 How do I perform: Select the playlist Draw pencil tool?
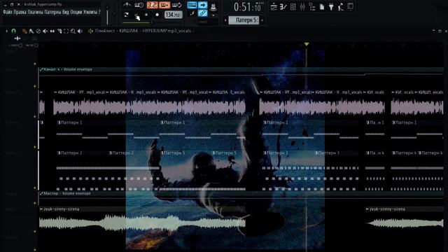tap(24, 31)
